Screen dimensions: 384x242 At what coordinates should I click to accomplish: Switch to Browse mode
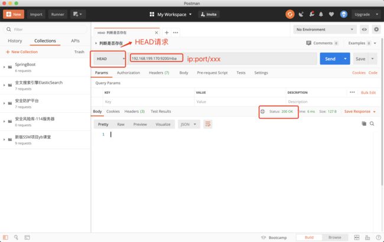coord(334,237)
